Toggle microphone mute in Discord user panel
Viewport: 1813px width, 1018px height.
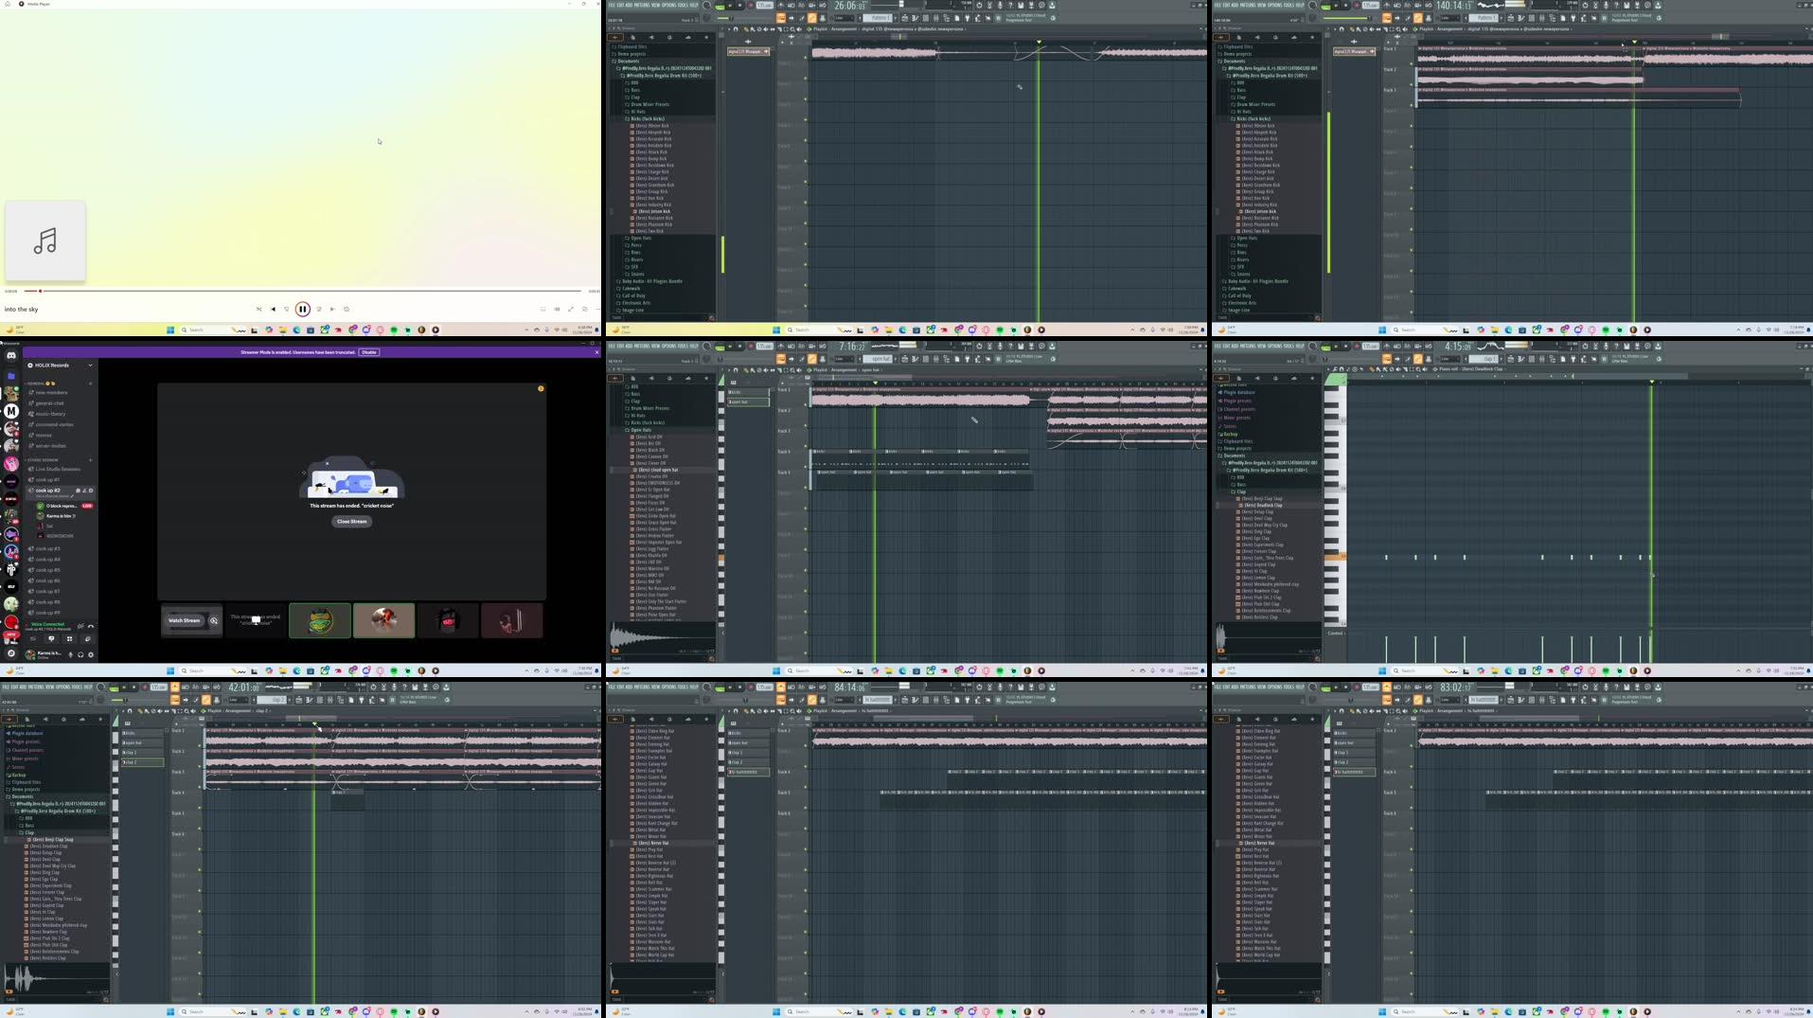70,654
